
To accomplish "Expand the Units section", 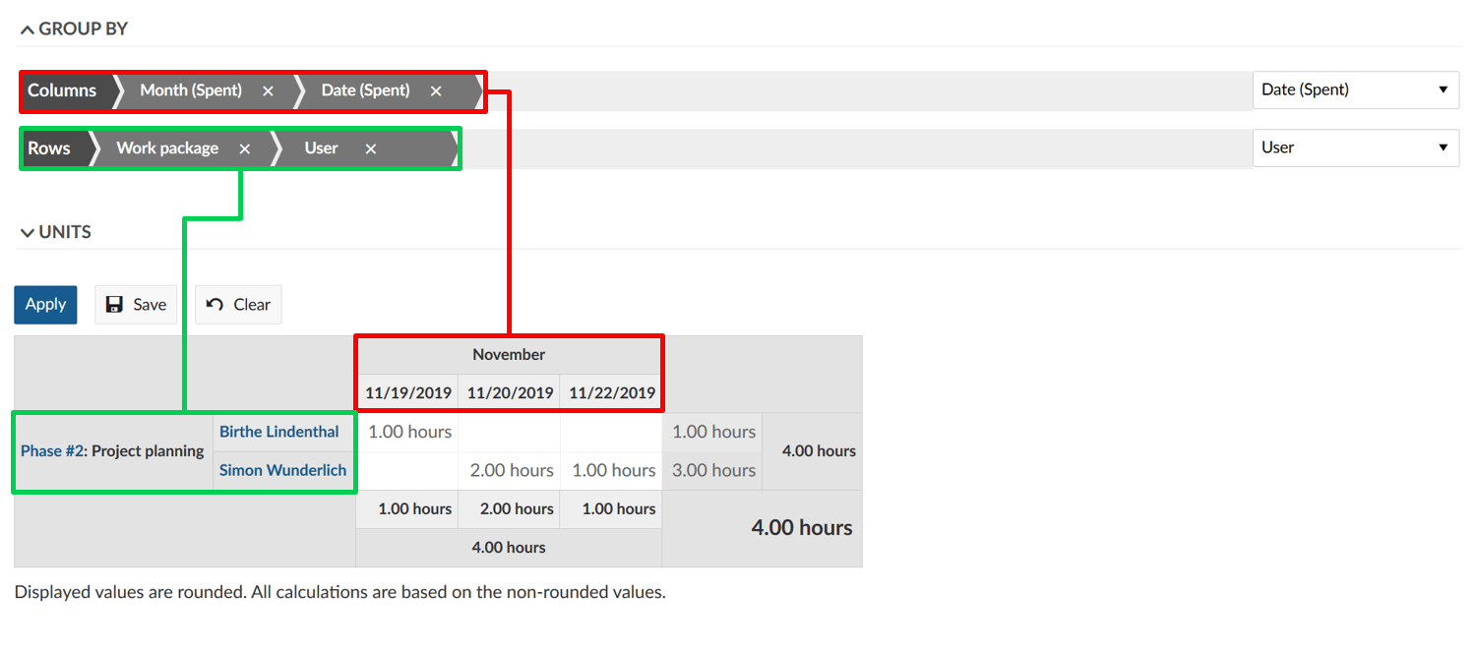I will (55, 232).
